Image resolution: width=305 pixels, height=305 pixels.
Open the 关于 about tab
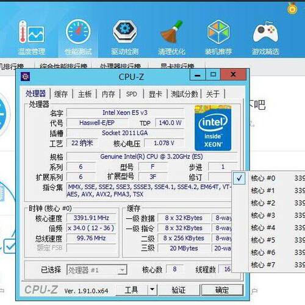[213, 94]
